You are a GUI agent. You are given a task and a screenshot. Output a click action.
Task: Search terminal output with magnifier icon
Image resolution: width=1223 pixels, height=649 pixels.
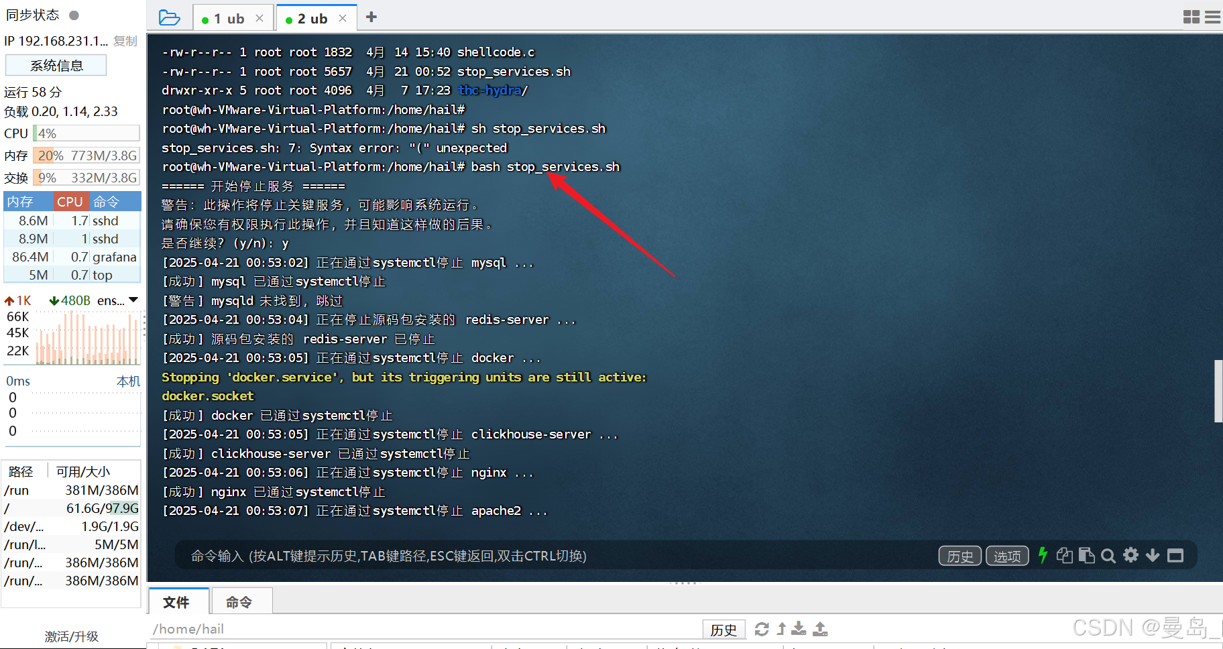[x=1108, y=555]
